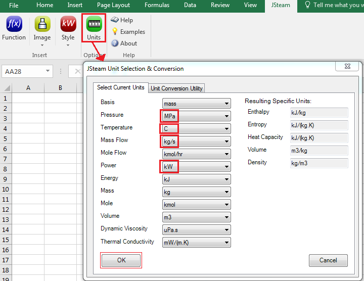Click the Image insert icon

(x=42, y=24)
